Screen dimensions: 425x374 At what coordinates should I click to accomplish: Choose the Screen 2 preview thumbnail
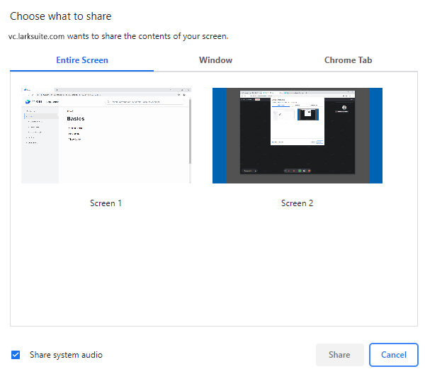[x=297, y=135]
